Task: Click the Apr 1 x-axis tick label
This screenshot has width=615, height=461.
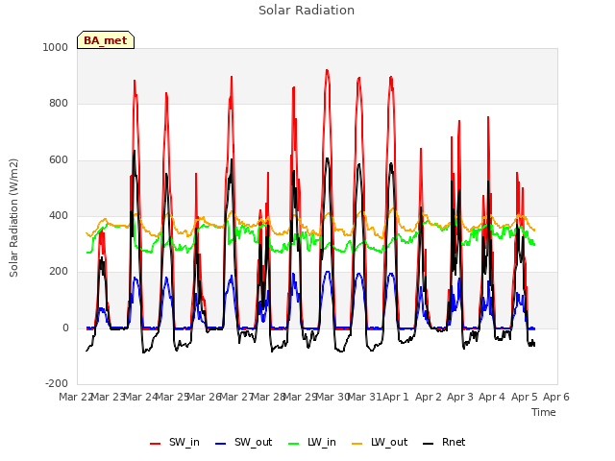Action: click(396, 397)
